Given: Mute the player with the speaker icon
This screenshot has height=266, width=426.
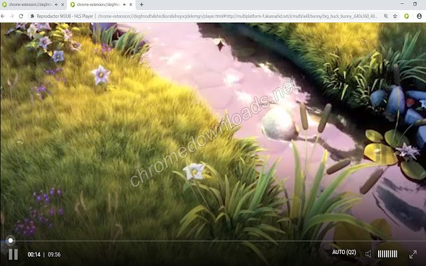Looking at the screenshot, I should [368, 254].
